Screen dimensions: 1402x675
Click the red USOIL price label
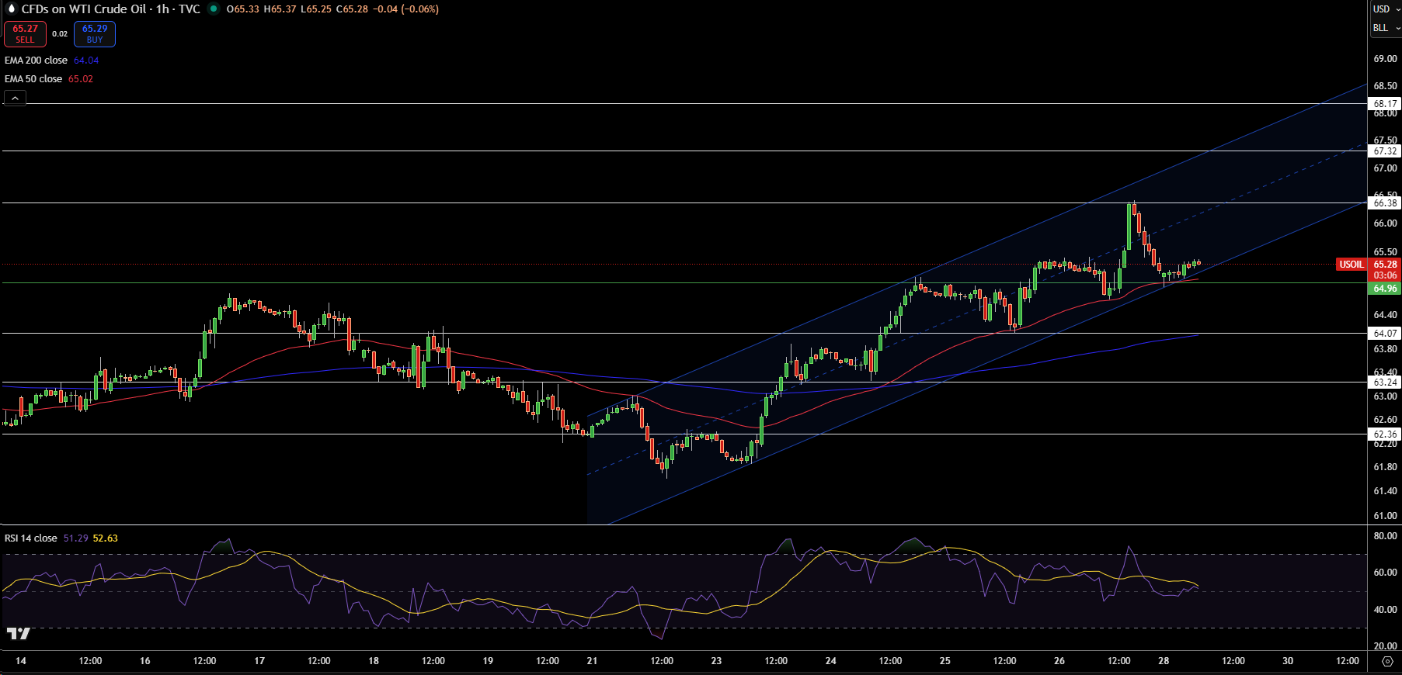1351,265
